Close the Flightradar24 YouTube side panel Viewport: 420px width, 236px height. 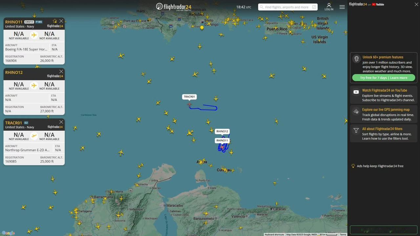click(x=417, y=4)
